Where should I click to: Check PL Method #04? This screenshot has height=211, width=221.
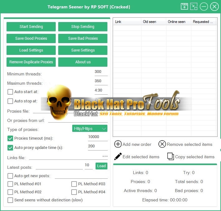point(74,192)
